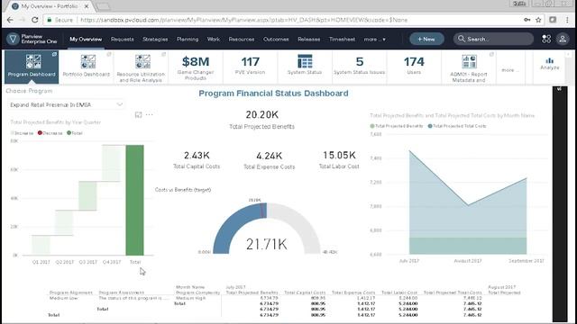Open the Outcomes menu
The image size is (577, 324).
click(x=276, y=40)
